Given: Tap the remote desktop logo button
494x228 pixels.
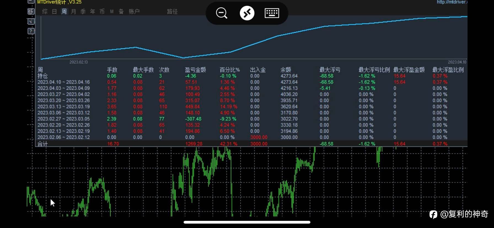Looking at the screenshot, I should point(247,13).
